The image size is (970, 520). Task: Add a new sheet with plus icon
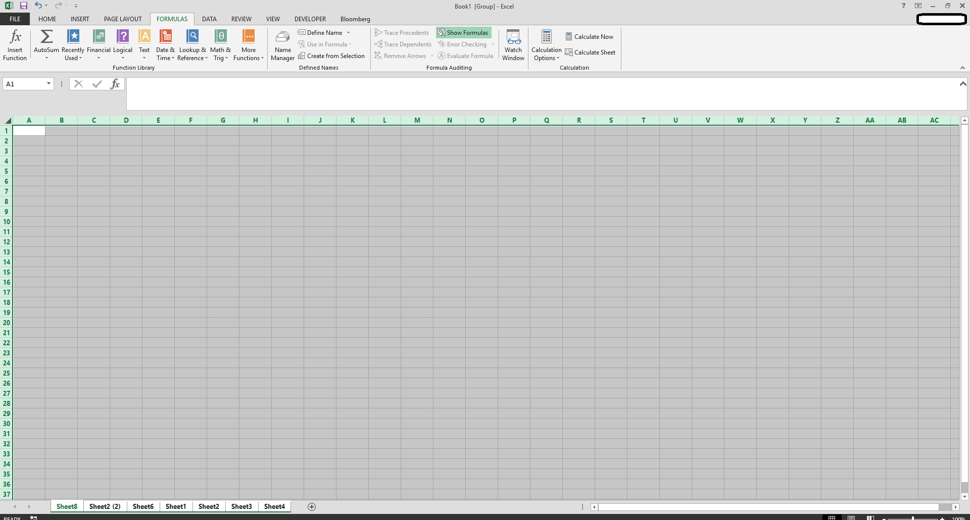[x=312, y=507]
